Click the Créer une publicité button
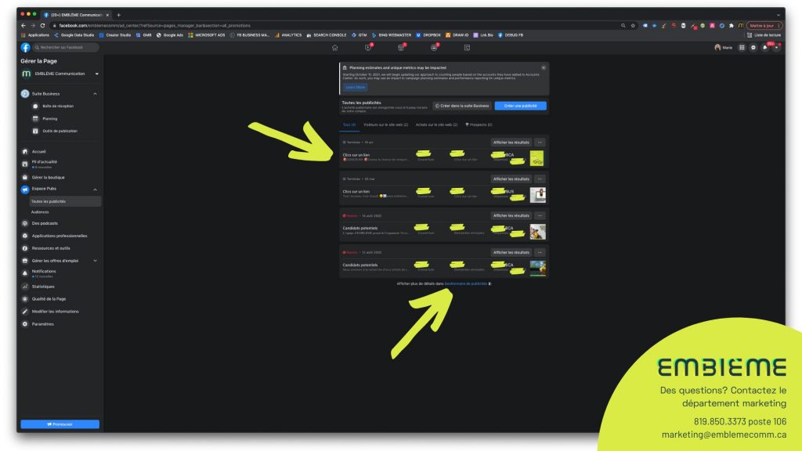This screenshot has width=802, height=451. [x=520, y=106]
